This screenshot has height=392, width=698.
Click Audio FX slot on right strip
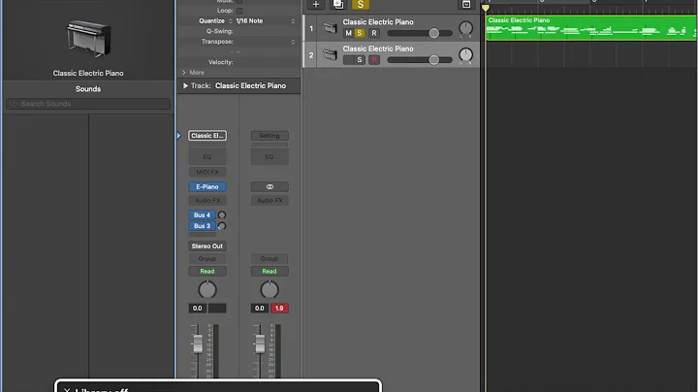pos(270,201)
